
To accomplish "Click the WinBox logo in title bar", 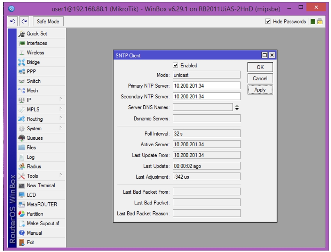I will pos(11,8).
